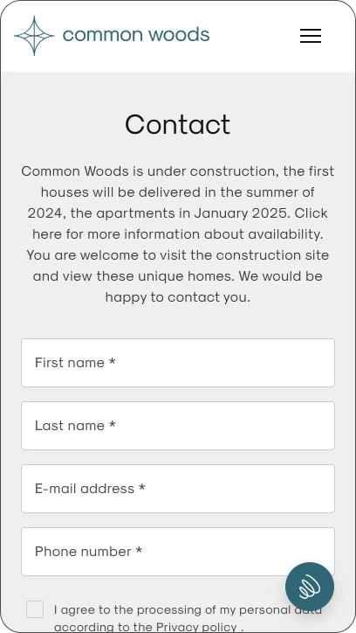356x633 pixels.
Task: Click the asterisk after the Phone number placeholder
Action: coord(139,550)
